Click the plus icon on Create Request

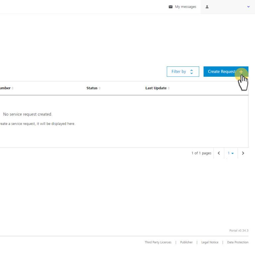coord(241,71)
